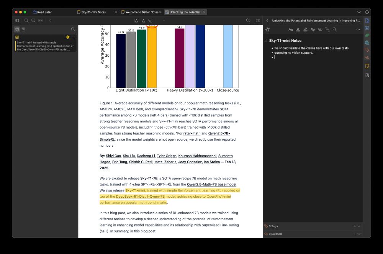The height and width of the screenshot is (254, 383).
Task: Open Better Notes workspace menu in editor
Action: tap(268, 29)
